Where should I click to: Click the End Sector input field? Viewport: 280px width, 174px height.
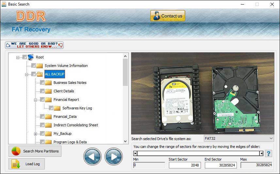(221, 165)
